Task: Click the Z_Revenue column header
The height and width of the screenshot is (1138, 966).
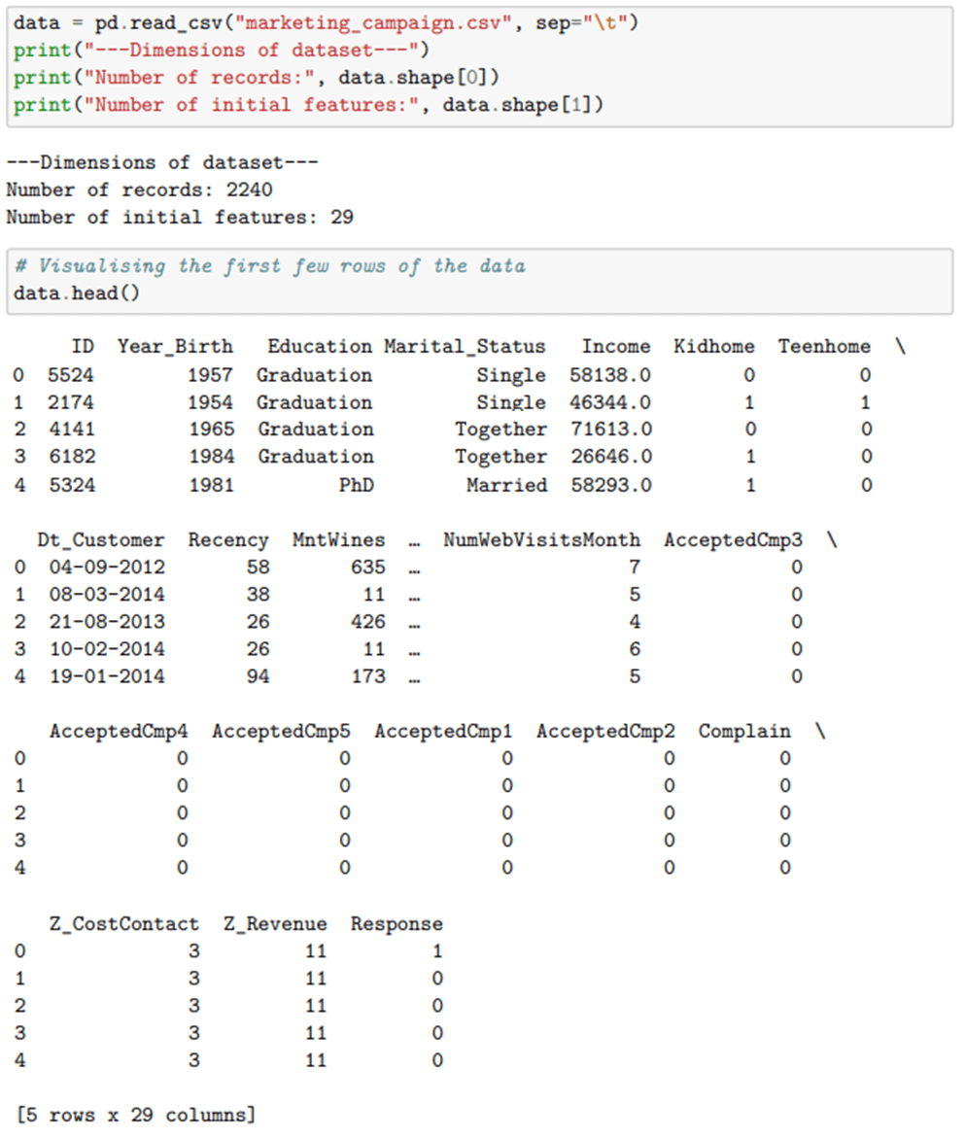Action: 275,924
